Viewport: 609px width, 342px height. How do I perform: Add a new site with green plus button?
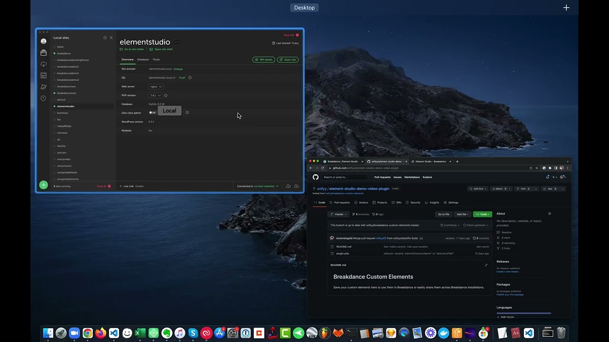(44, 185)
